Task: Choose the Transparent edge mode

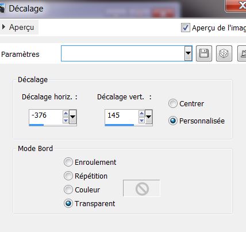Action: (68, 203)
